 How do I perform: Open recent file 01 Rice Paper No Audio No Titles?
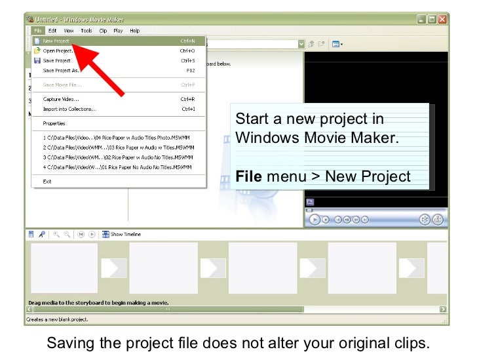119,167
